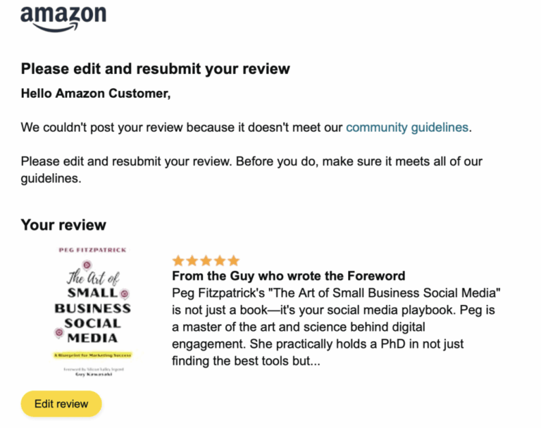Select the second orange rating star
Viewport: 541px width, 428px height.
192,260
